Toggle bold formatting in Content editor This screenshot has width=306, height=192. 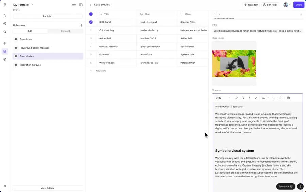(242, 98)
